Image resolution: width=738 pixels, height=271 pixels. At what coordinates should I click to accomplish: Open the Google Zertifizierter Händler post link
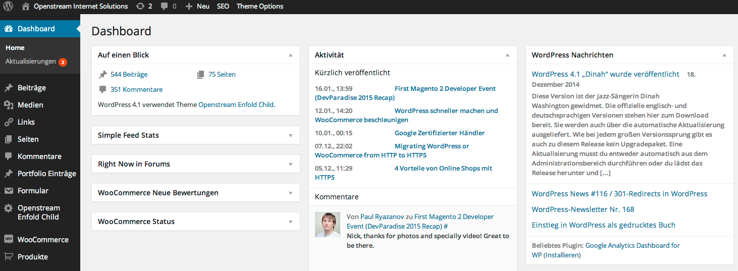point(440,133)
